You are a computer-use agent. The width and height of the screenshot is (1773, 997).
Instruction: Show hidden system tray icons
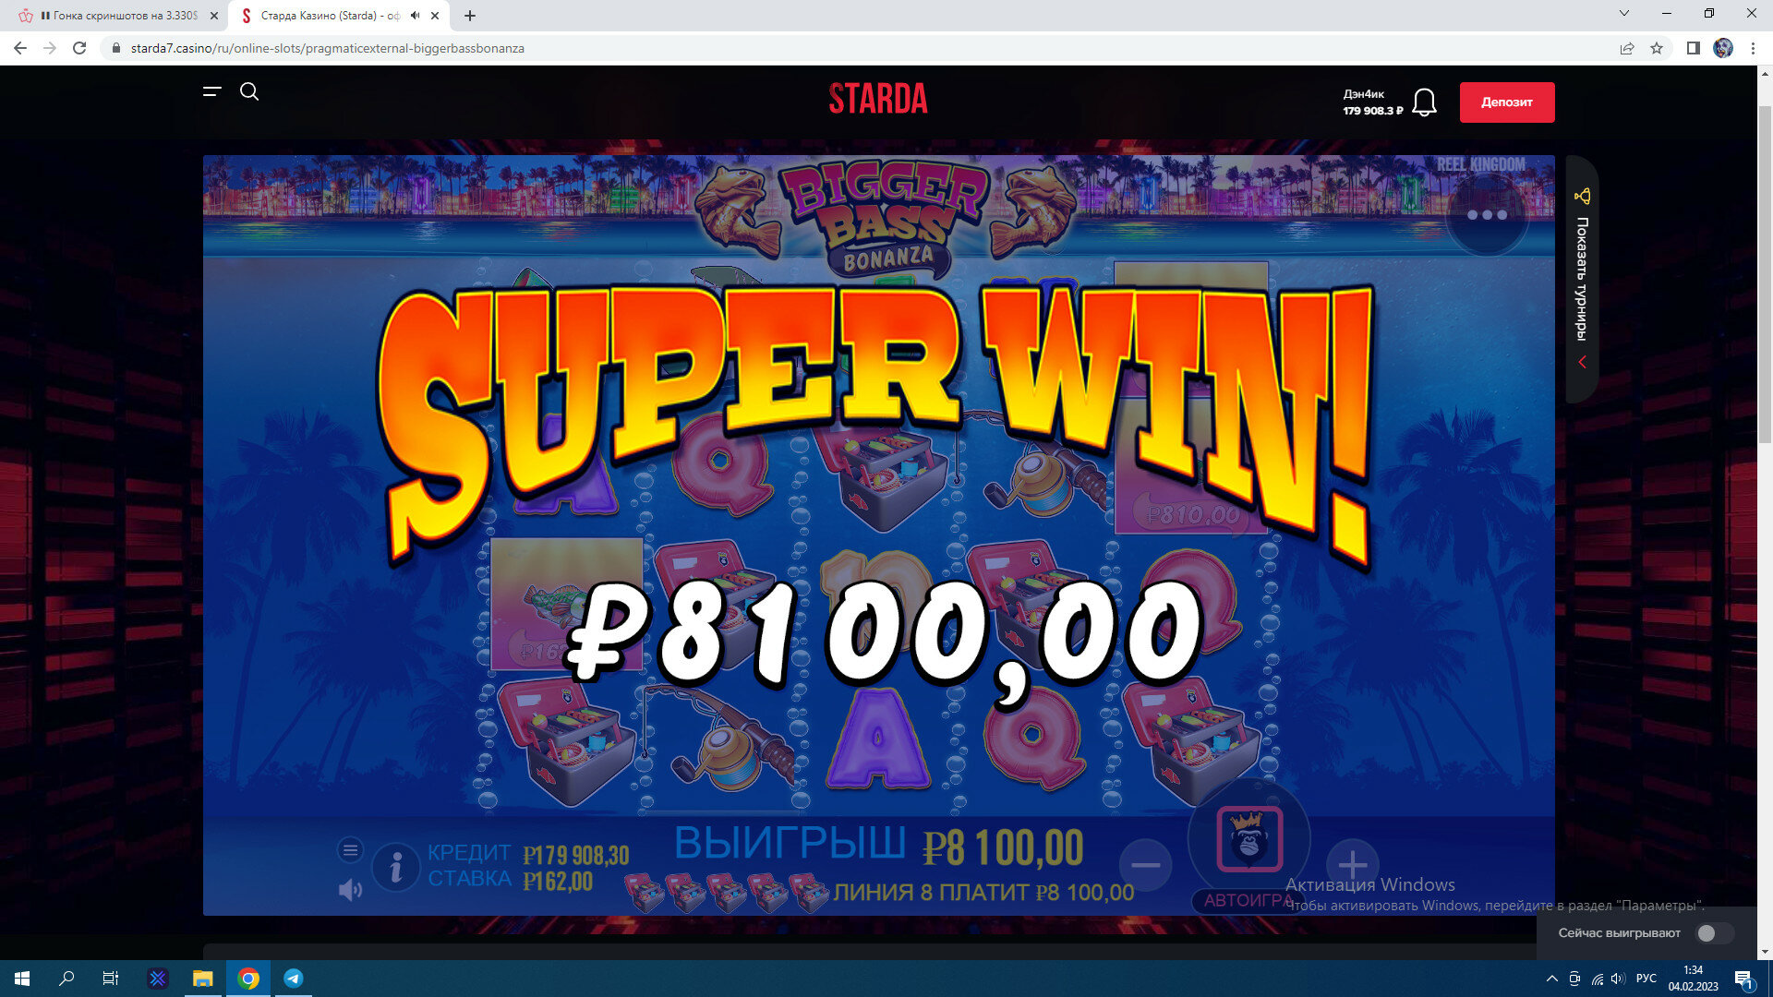point(1551,979)
